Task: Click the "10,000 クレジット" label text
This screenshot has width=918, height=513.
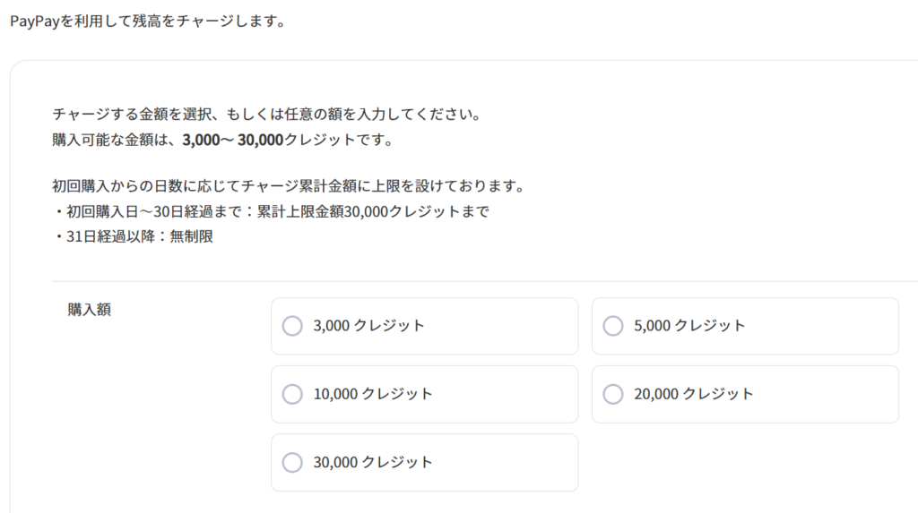Action: tap(373, 394)
